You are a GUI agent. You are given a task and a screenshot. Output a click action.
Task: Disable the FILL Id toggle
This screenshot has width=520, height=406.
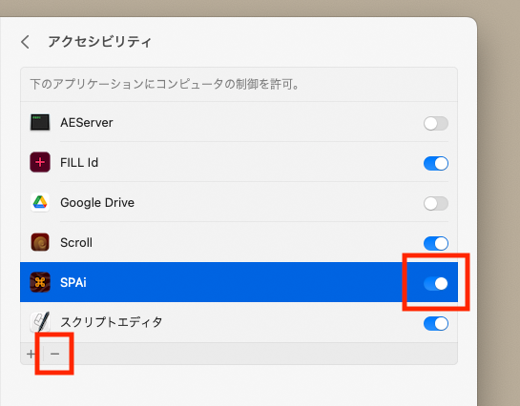(x=436, y=163)
